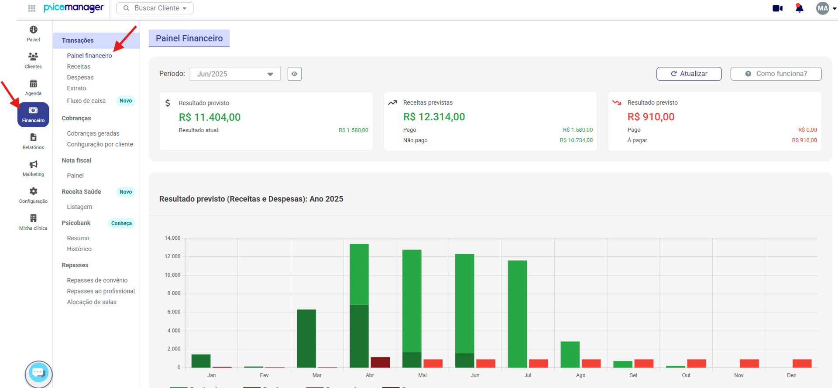This screenshot has width=838, height=388.
Task: Open Alocação de salas
Action: point(92,302)
